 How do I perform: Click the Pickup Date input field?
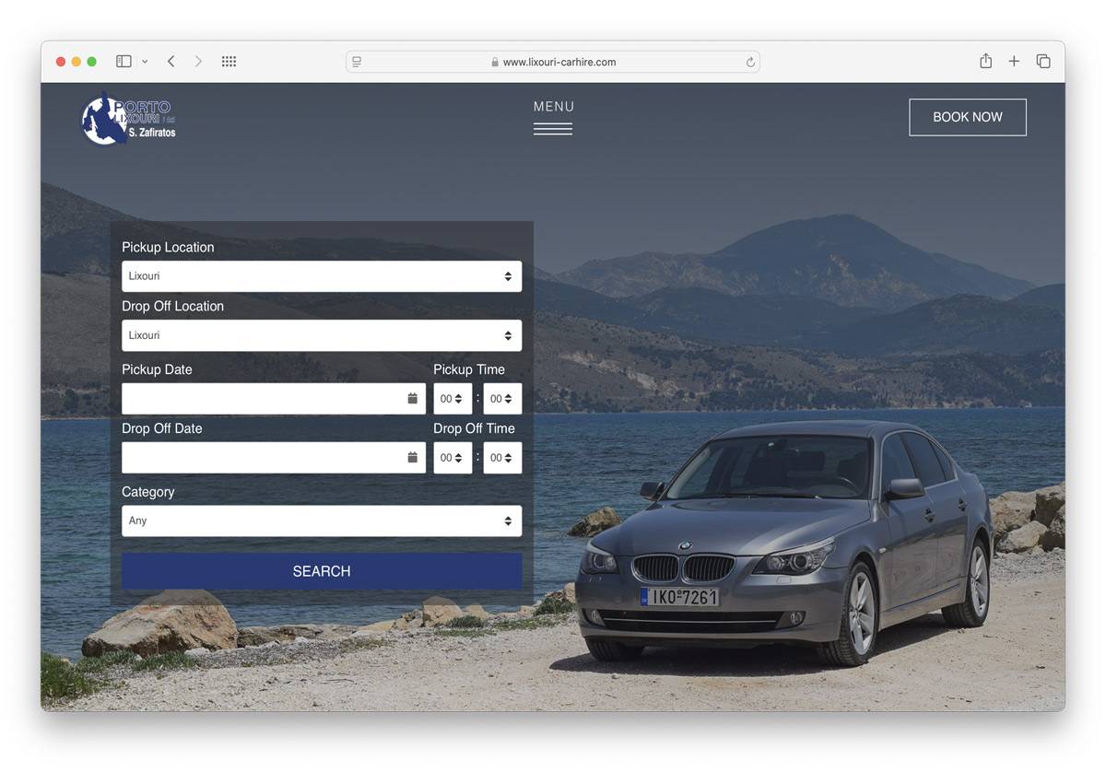pos(263,399)
